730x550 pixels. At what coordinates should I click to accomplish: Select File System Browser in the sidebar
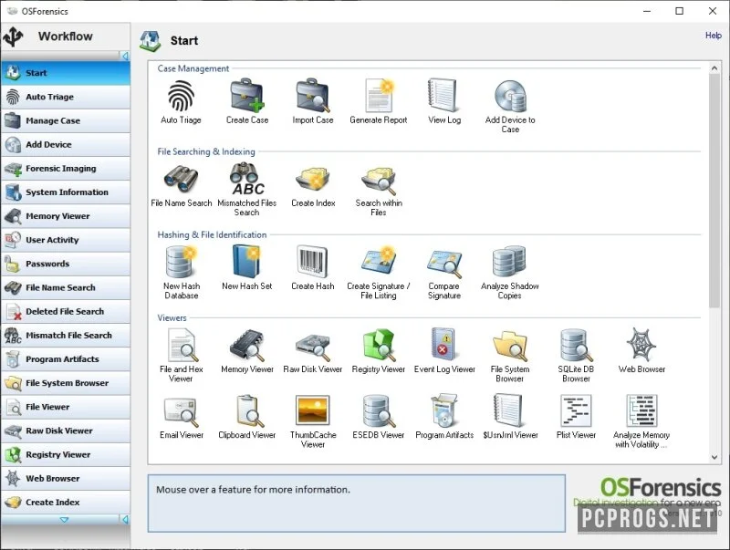66,383
